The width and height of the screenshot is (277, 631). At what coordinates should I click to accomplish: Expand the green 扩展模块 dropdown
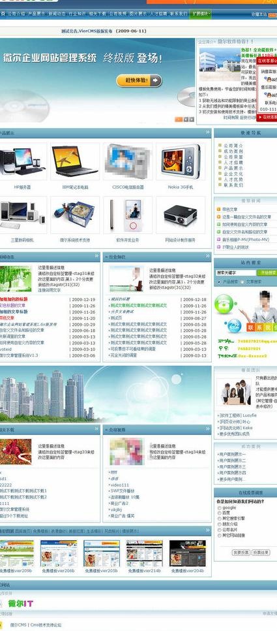click(x=200, y=14)
